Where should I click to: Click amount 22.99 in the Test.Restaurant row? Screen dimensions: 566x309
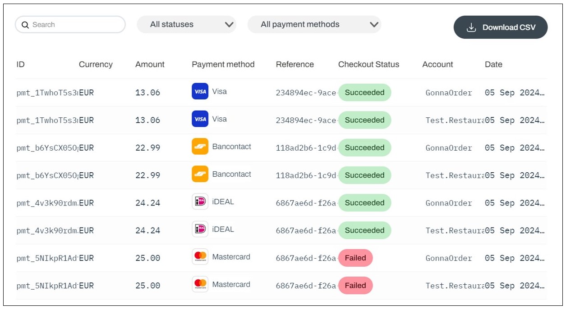click(148, 175)
